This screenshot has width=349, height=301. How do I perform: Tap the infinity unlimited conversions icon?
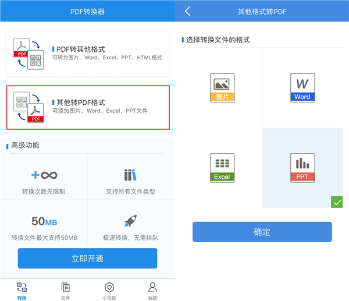[44, 175]
